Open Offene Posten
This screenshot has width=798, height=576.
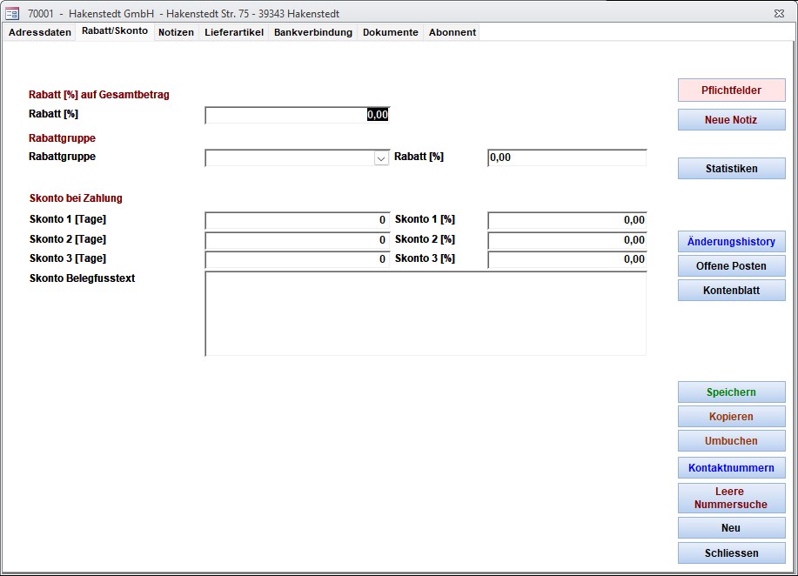[x=731, y=266]
